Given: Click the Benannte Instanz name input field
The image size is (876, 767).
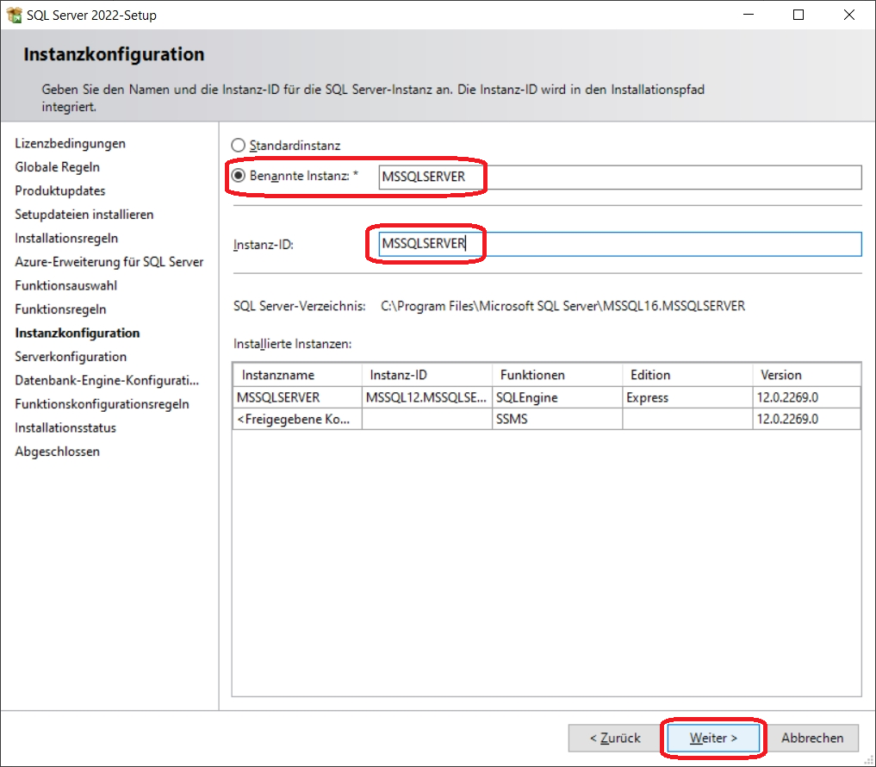Looking at the screenshot, I should coord(619,178).
